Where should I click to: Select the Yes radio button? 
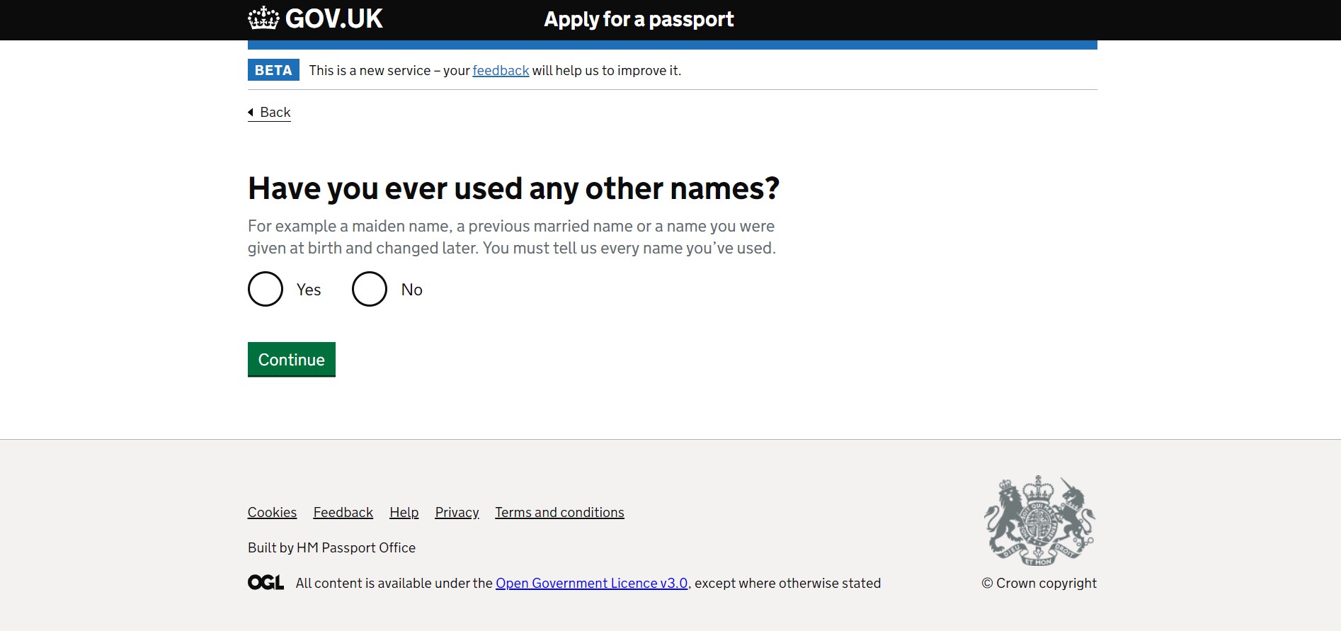(266, 289)
